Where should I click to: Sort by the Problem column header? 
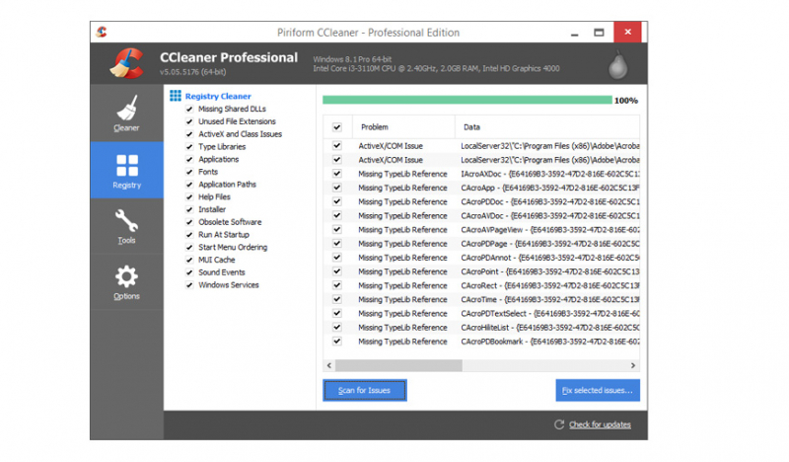click(403, 127)
